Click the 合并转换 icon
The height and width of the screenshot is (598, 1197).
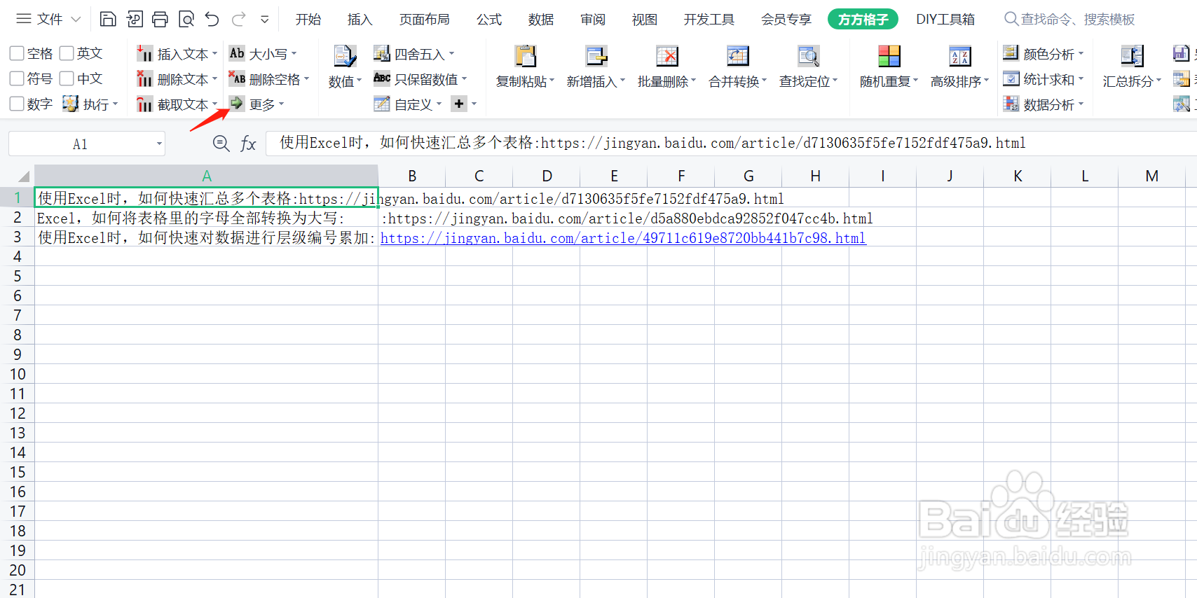pos(738,56)
